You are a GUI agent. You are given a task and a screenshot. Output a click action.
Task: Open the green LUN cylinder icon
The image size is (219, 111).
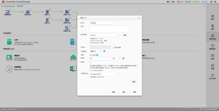[x=9, y=42]
